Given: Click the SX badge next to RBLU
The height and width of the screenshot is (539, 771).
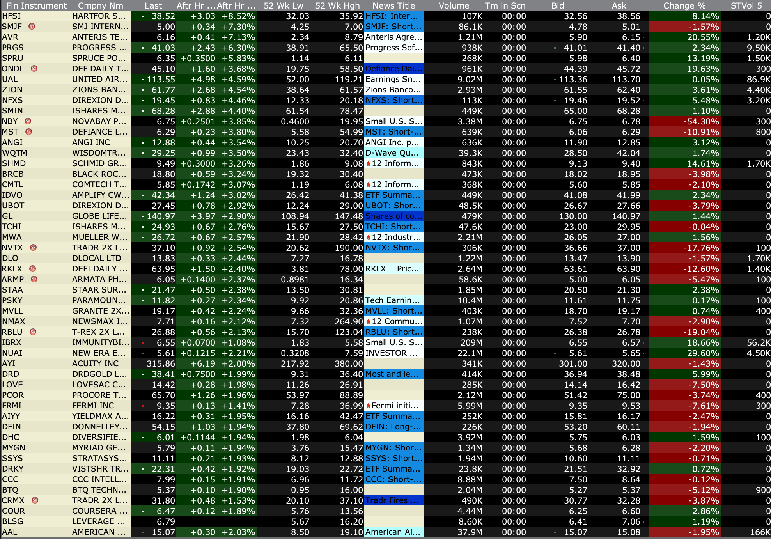Looking at the screenshot, I should [33, 332].
